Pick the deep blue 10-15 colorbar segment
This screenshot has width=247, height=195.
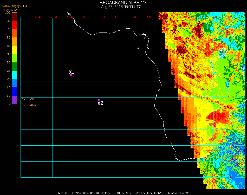coord(14,92)
